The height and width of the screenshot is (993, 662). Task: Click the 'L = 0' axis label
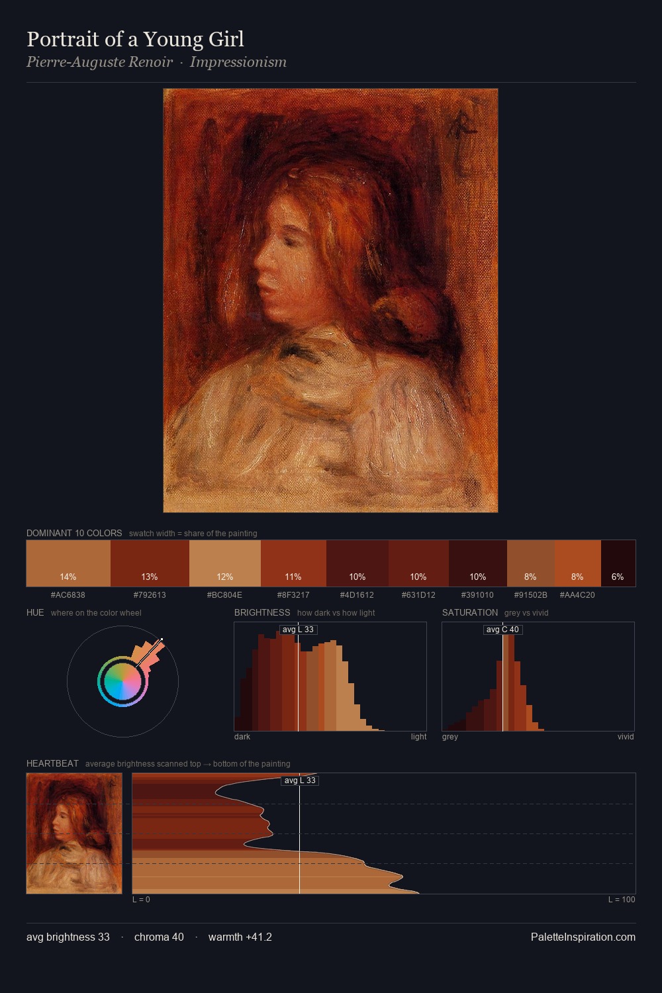141,899
